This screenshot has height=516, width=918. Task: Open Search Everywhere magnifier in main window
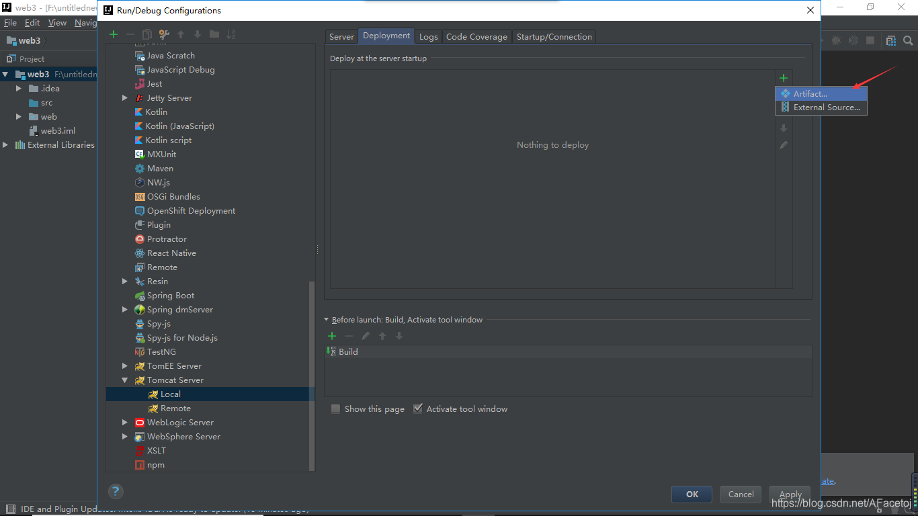(908, 41)
